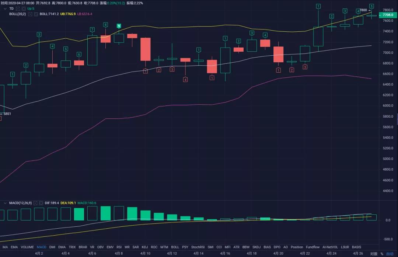The height and width of the screenshot is (257, 398).
Task: Click the TD Up:5 status text
Action: point(31,8)
